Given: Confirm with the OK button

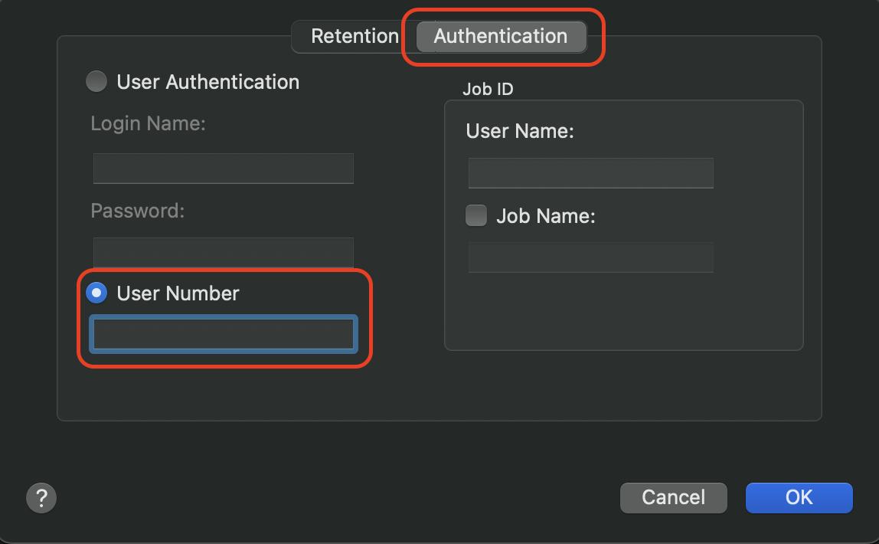Looking at the screenshot, I should 799,497.
